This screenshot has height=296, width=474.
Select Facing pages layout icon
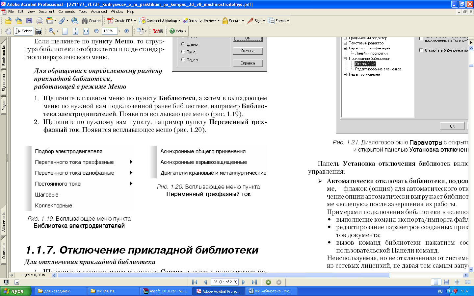point(467,282)
